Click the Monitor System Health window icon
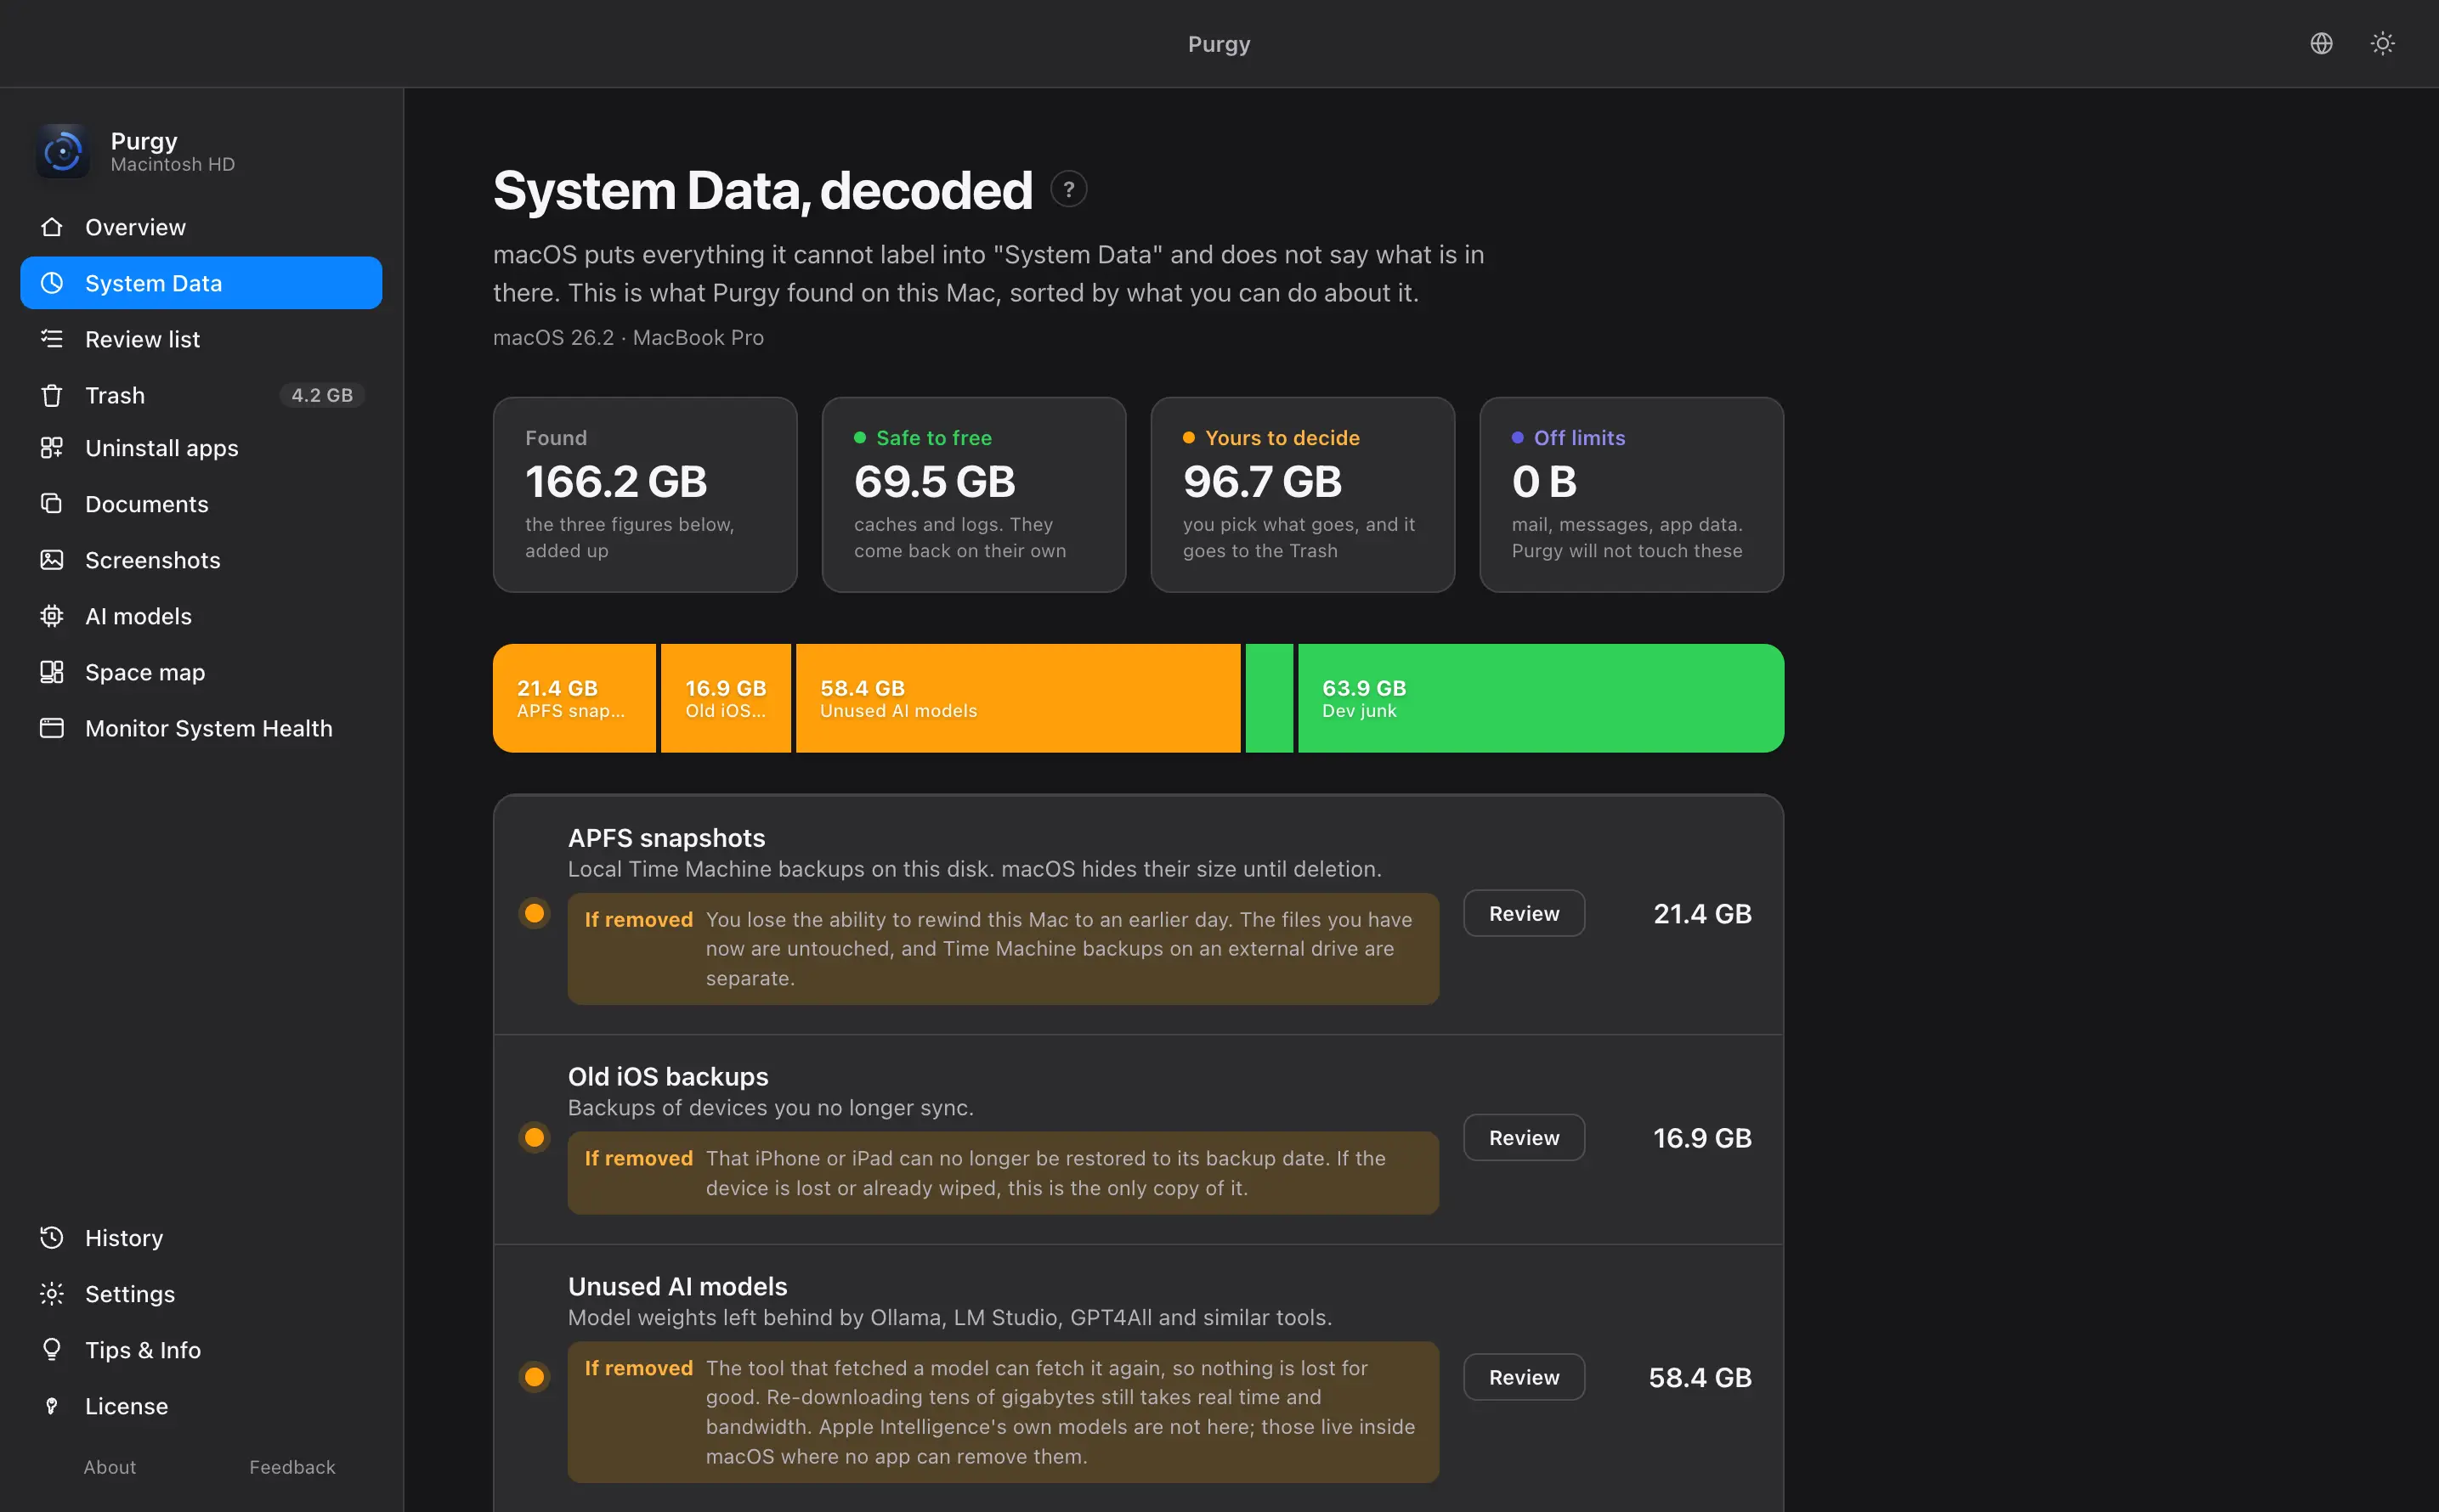 [x=52, y=728]
